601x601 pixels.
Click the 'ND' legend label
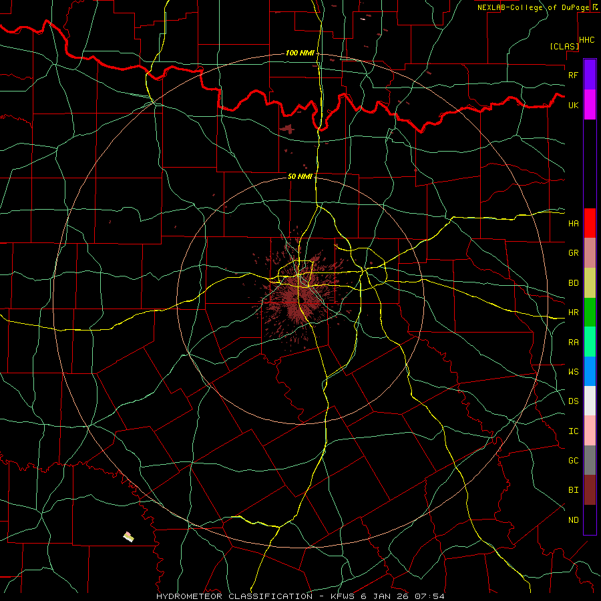(x=573, y=520)
